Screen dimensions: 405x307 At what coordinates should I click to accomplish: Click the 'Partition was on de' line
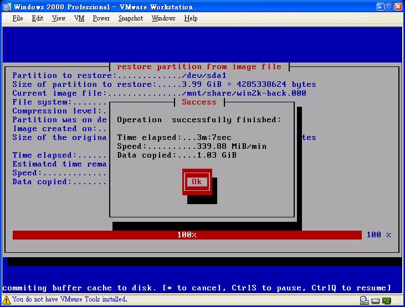tap(59, 119)
